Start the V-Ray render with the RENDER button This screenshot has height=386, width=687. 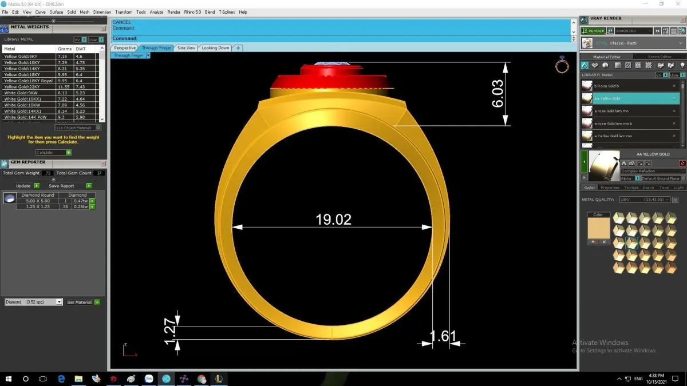[x=593, y=31]
